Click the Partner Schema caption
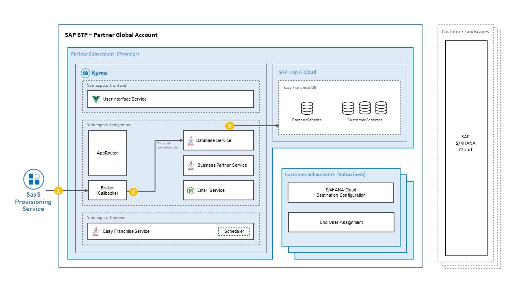Screen dimensions: 520x292 pyautogui.click(x=307, y=120)
